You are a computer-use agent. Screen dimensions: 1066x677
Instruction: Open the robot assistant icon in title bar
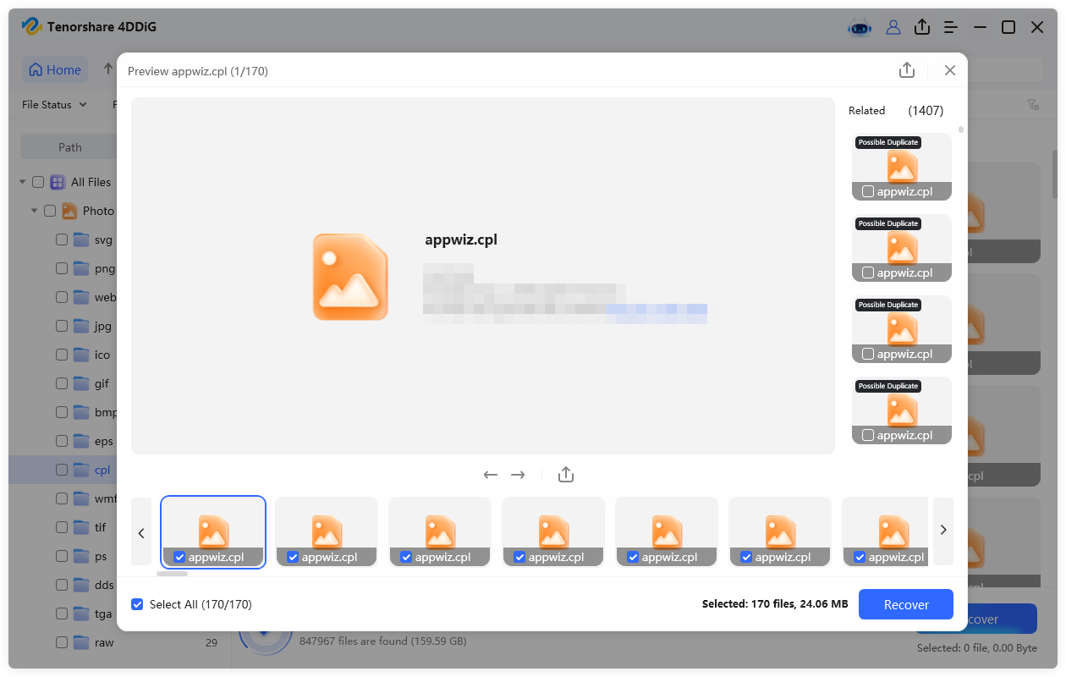(860, 27)
